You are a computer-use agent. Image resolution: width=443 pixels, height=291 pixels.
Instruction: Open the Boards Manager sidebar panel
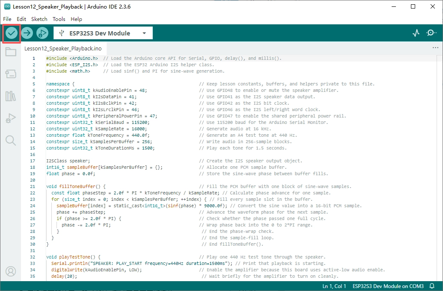pyautogui.click(x=11, y=74)
